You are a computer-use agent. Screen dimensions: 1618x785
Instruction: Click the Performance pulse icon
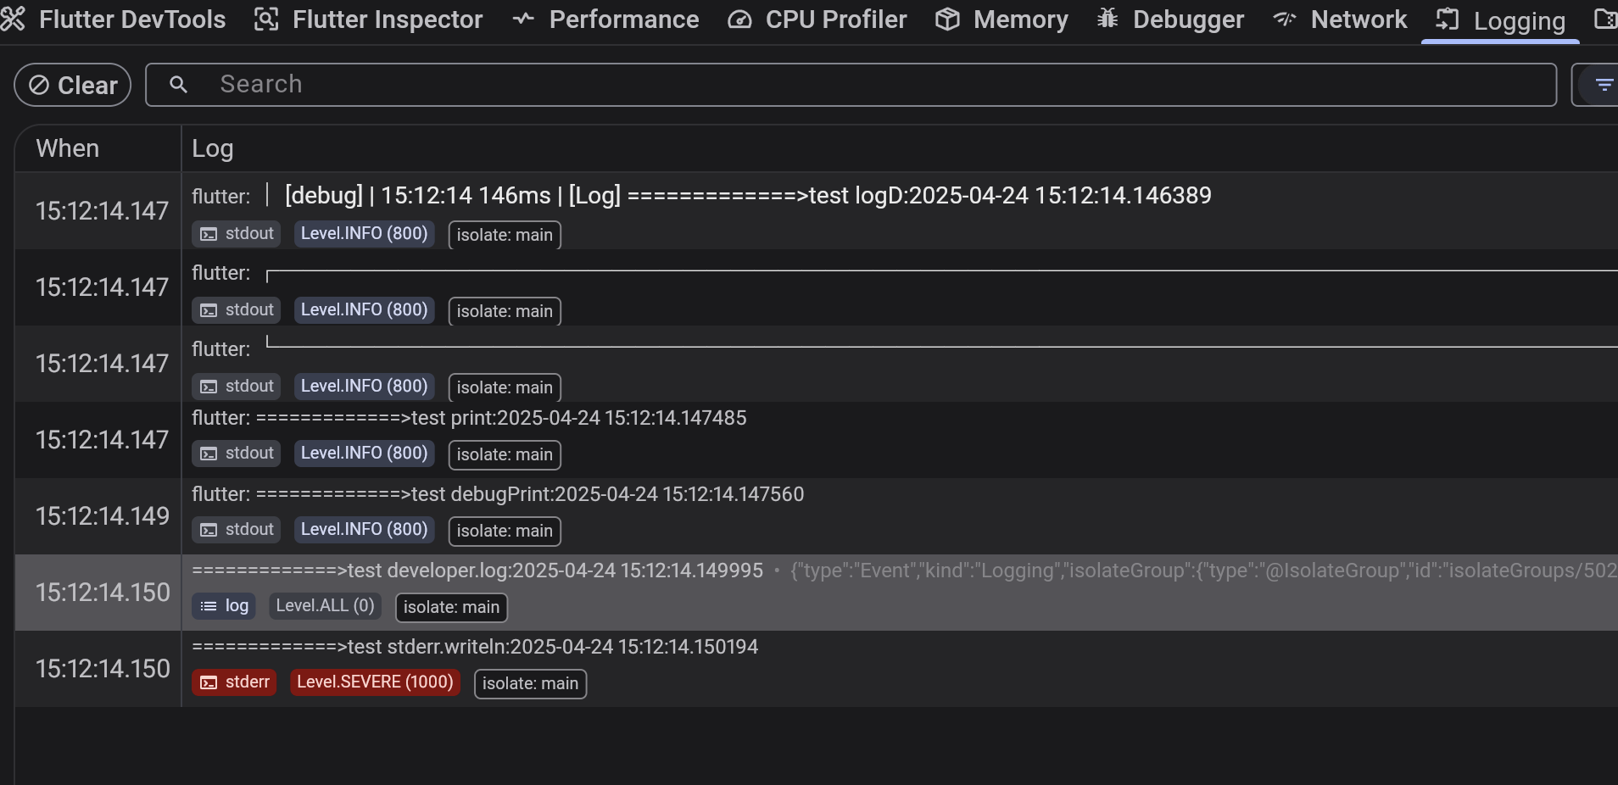pos(523,19)
